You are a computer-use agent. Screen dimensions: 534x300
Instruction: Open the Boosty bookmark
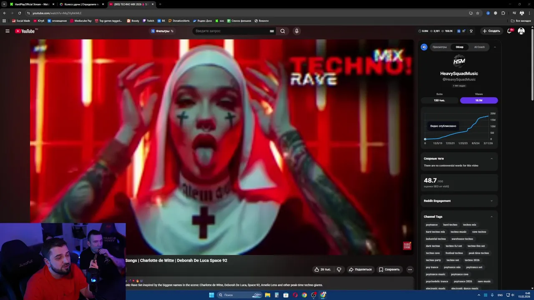pyautogui.click(x=133, y=21)
